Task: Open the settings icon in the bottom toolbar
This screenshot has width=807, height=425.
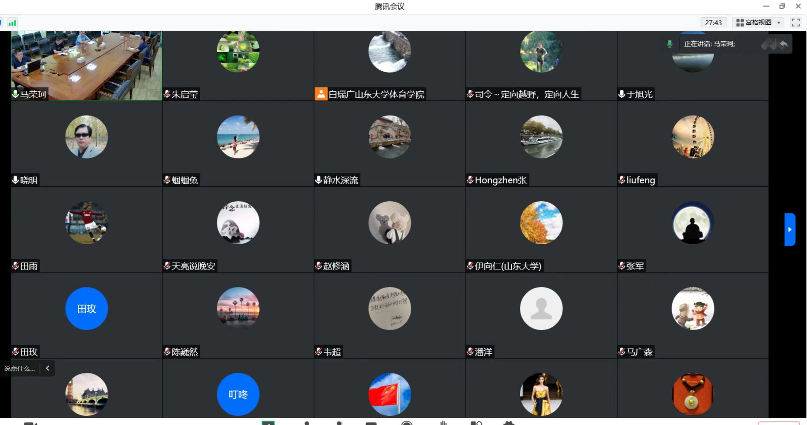Action: pos(509,422)
